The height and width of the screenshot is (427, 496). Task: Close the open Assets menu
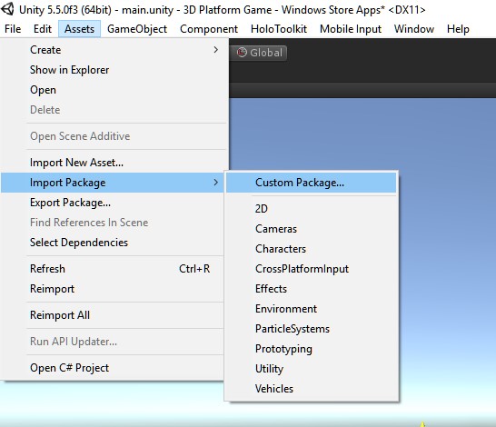coord(79,29)
